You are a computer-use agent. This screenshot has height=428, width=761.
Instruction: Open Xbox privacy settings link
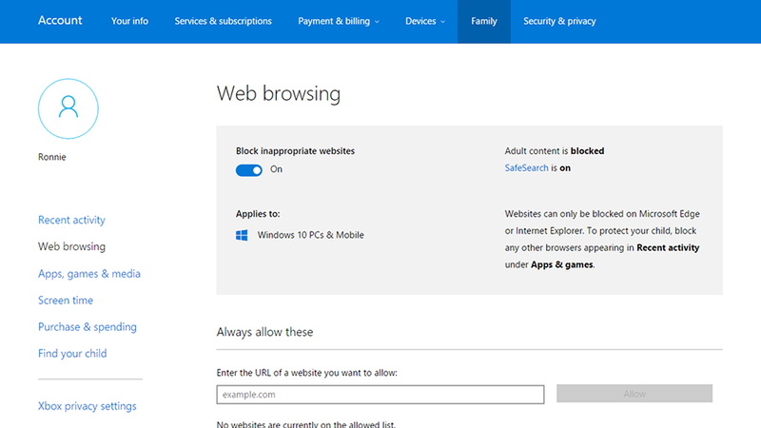coord(88,406)
